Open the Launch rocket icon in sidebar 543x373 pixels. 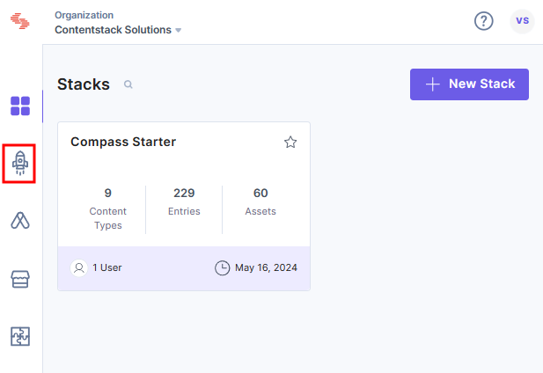coord(20,164)
